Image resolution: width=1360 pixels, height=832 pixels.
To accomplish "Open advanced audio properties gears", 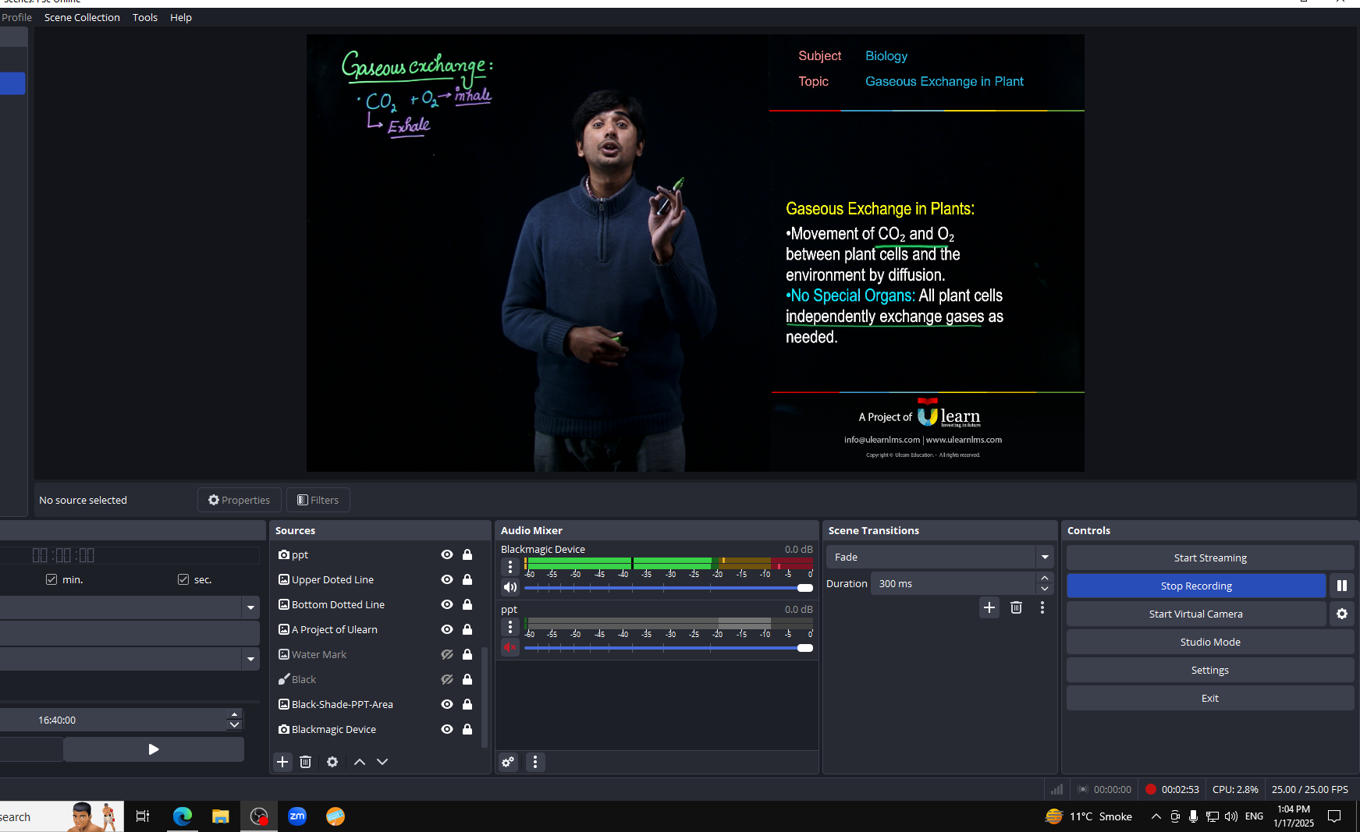I will pos(508,762).
